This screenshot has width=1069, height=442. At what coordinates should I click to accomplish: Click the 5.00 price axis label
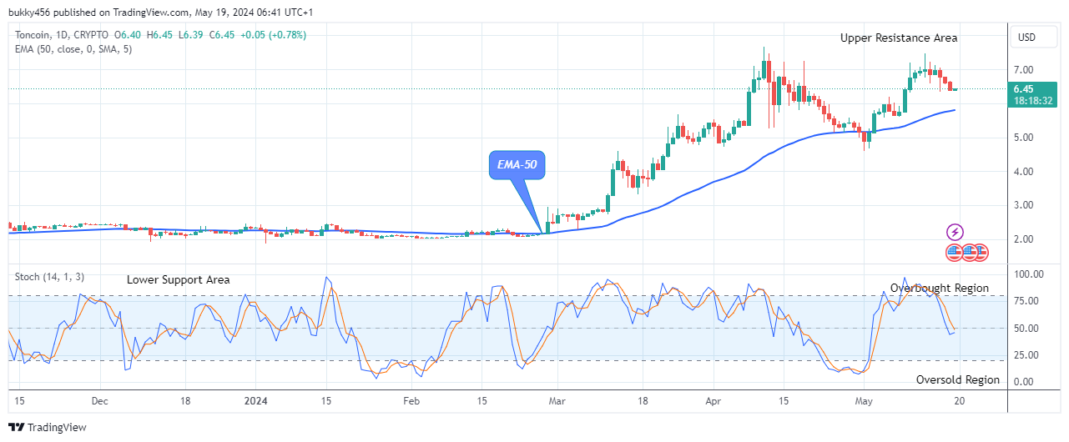pos(1024,138)
